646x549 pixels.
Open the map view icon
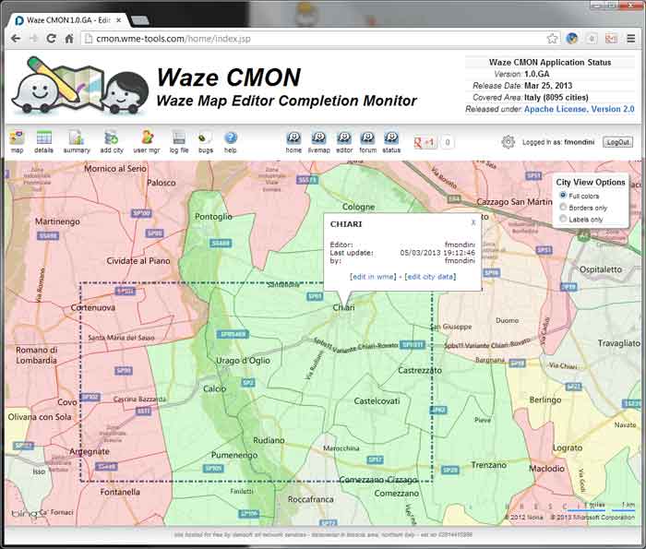[17, 141]
